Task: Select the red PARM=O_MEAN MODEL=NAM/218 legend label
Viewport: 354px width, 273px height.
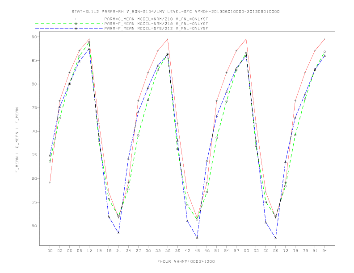Action: pos(156,19)
